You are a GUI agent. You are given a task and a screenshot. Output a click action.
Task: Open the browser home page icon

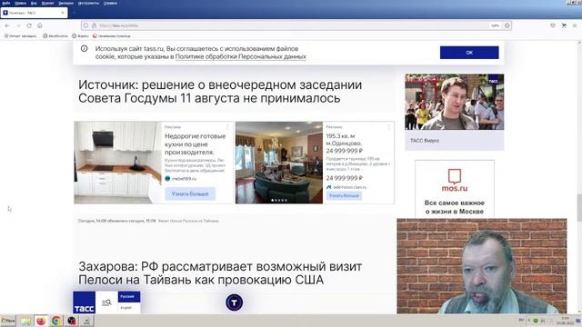tap(40, 25)
